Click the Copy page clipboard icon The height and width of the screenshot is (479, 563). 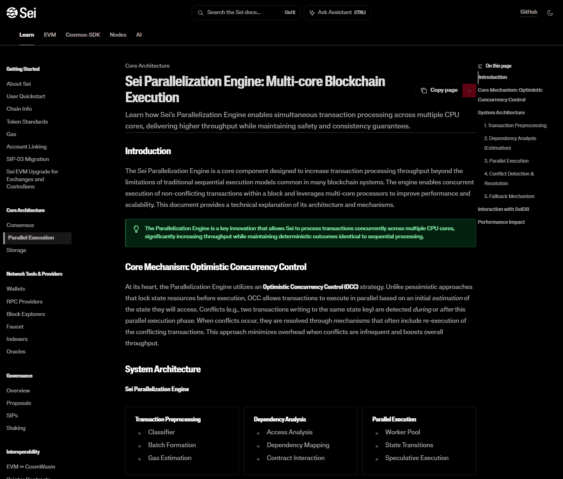(x=424, y=91)
